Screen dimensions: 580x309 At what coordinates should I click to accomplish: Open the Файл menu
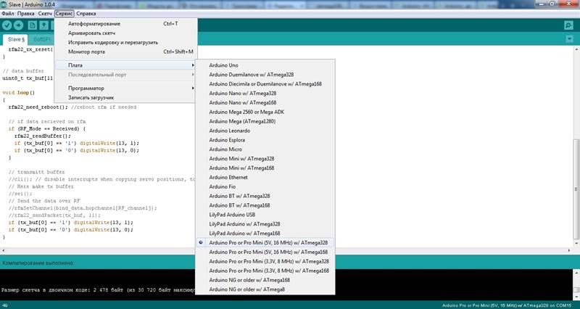coord(8,14)
